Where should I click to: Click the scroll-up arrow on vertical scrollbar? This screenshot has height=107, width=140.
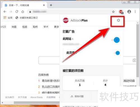click(138, 23)
